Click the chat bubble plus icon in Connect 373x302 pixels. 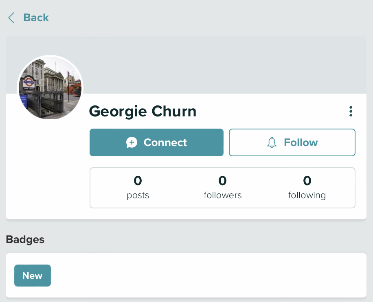click(132, 142)
